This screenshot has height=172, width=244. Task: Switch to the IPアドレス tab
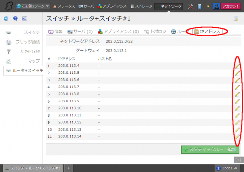click(x=207, y=32)
